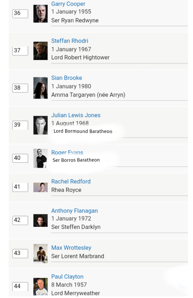Viewport: 193px width, 298px height.
Task: Select Julian Lewis Jones' black-and-white photo
Action: tap(41, 125)
